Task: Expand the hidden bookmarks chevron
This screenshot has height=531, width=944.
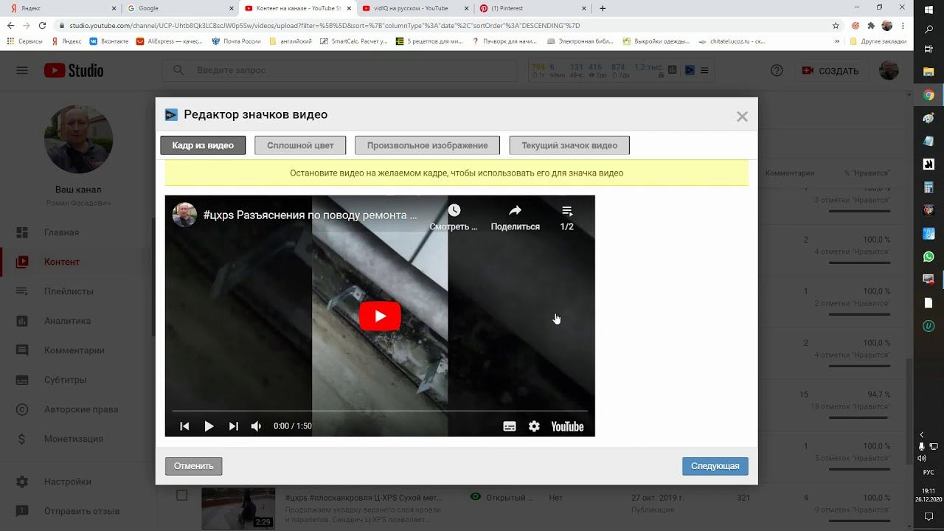Action: tap(837, 41)
